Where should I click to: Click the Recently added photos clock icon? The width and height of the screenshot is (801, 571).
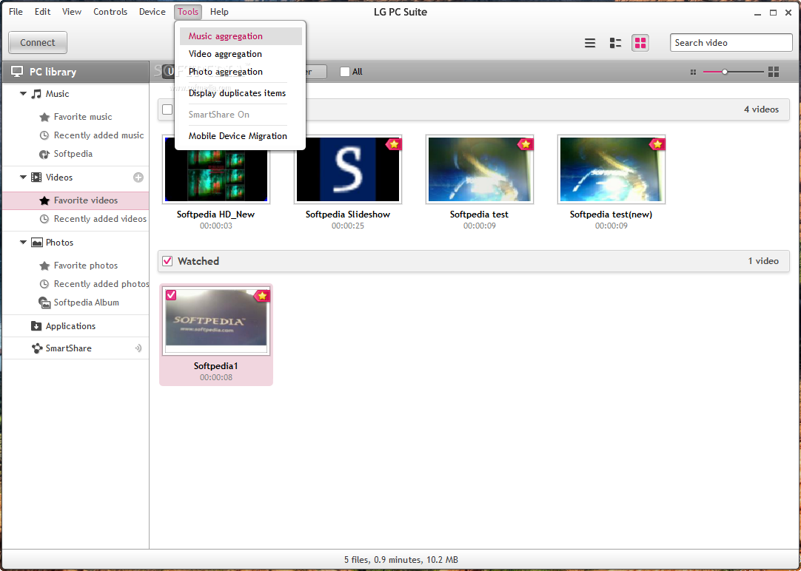pos(44,284)
